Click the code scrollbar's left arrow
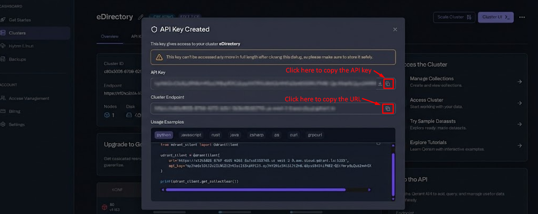The image size is (538, 214). [163, 190]
